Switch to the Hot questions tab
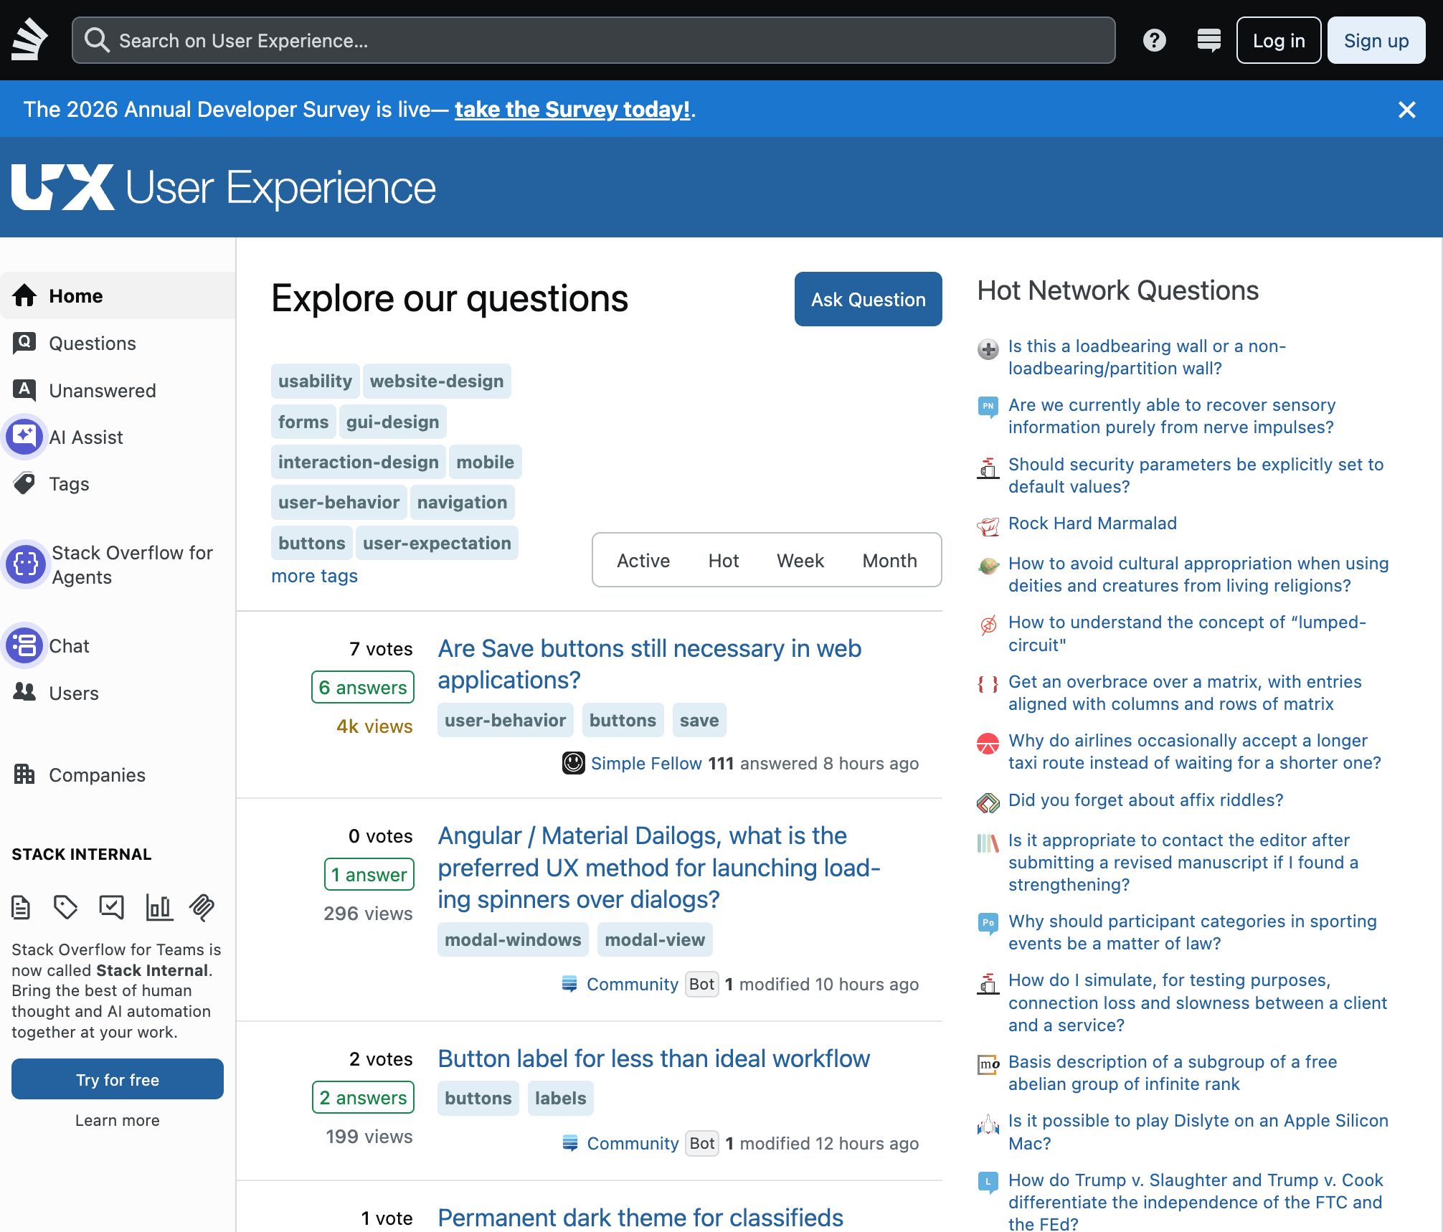 [x=724, y=560]
